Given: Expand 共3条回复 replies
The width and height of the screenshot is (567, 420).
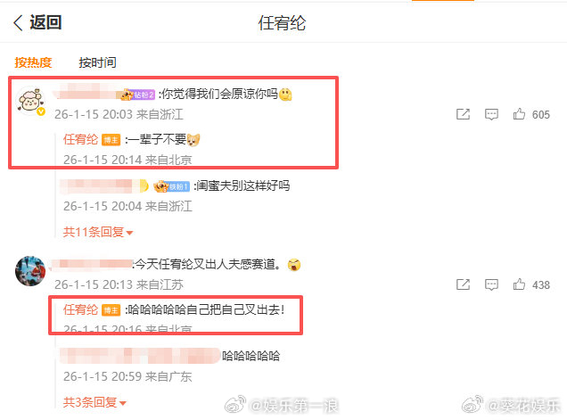Looking at the screenshot, I should click(94, 402).
